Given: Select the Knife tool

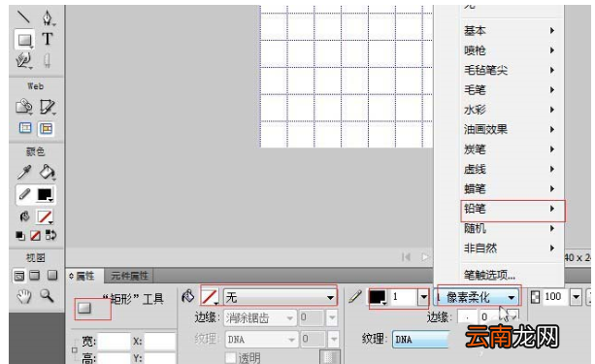Looking at the screenshot, I should pos(47,60).
